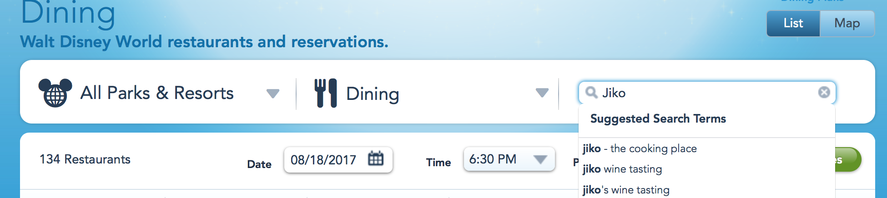Click the fork and knife dining icon
This screenshot has height=198, width=887.
tap(326, 93)
